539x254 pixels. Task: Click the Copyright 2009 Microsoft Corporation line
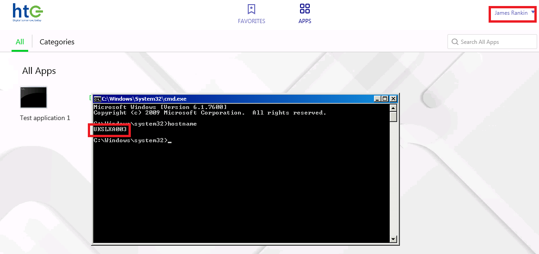click(x=210, y=113)
